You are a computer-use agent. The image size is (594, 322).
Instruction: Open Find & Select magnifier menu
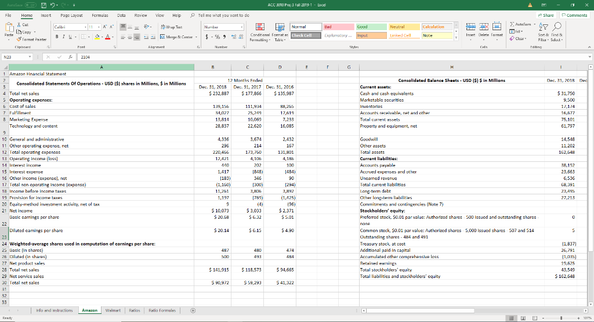[x=556, y=32]
